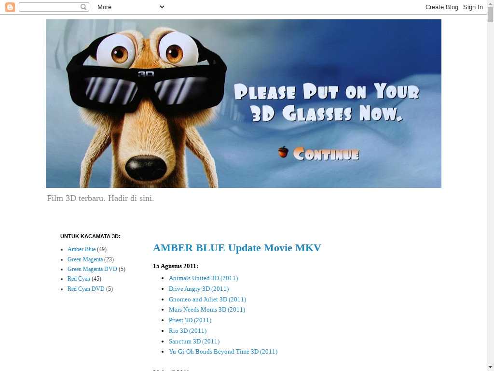Click the 'UNTUK KACAMATA 3D:' sidebar heading
The width and height of the screenshot is (494, 371).
click(x=90, y=236)
